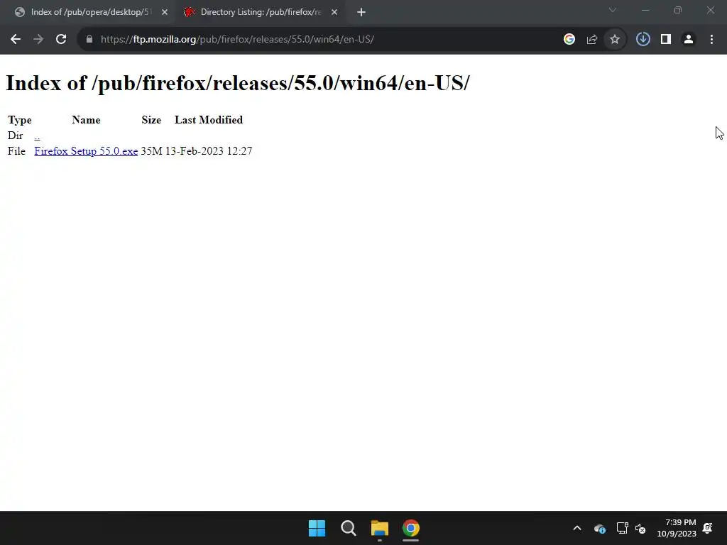This screenshot has height=545, width=727.
Task: Open a new browser tab
Action: (x=361, y=12)
